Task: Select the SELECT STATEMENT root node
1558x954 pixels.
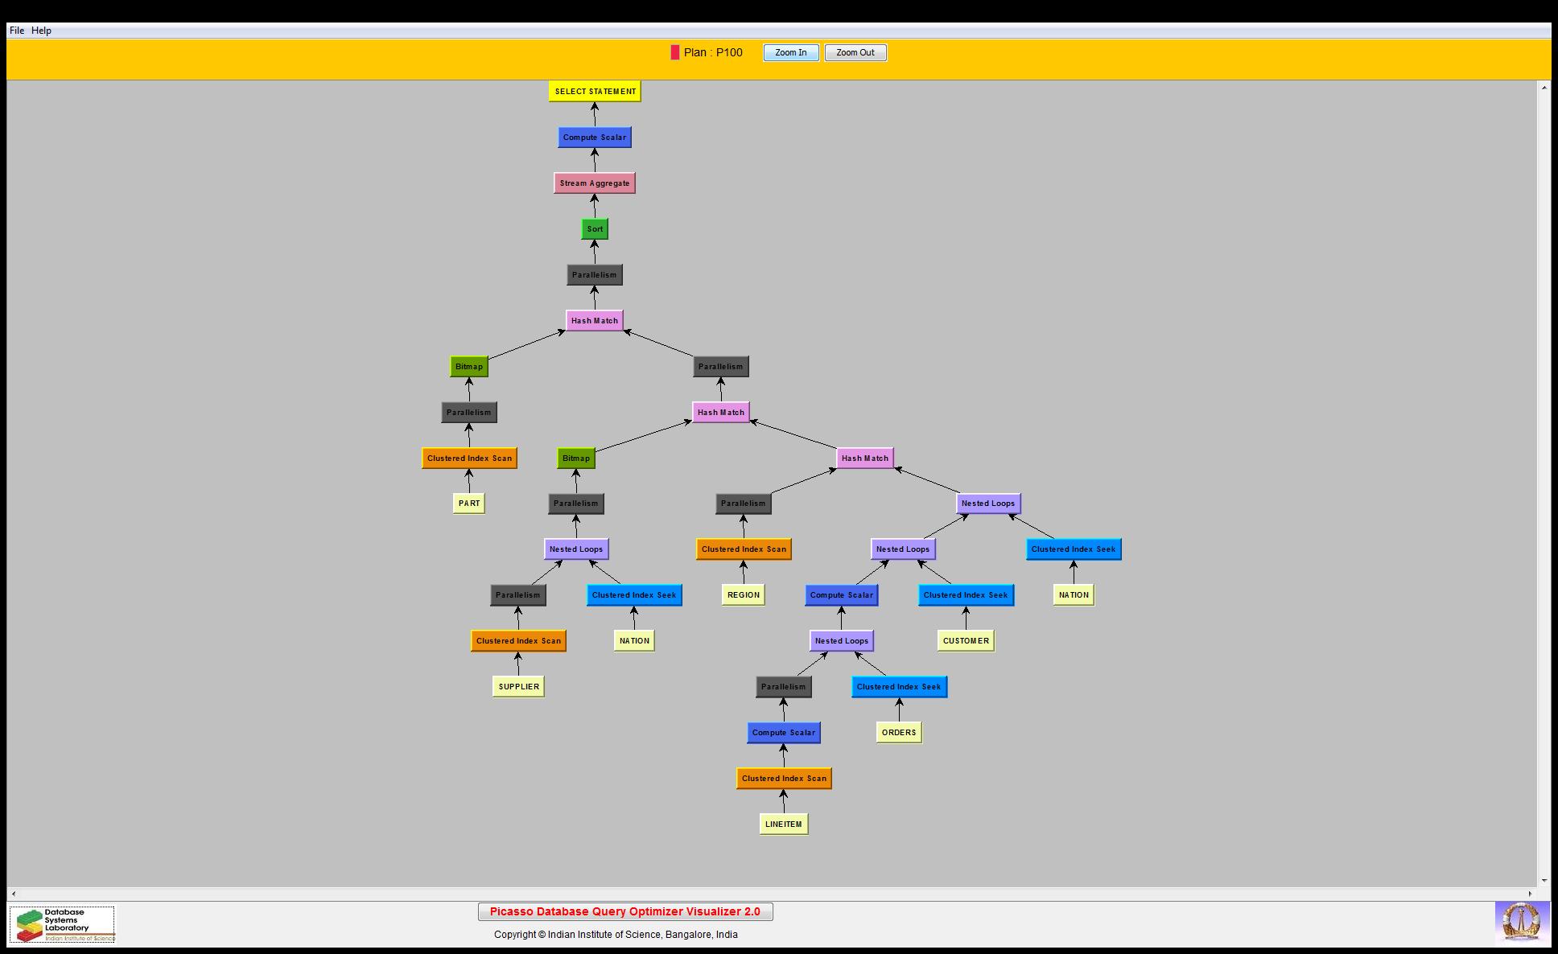Action: [595, 91]
